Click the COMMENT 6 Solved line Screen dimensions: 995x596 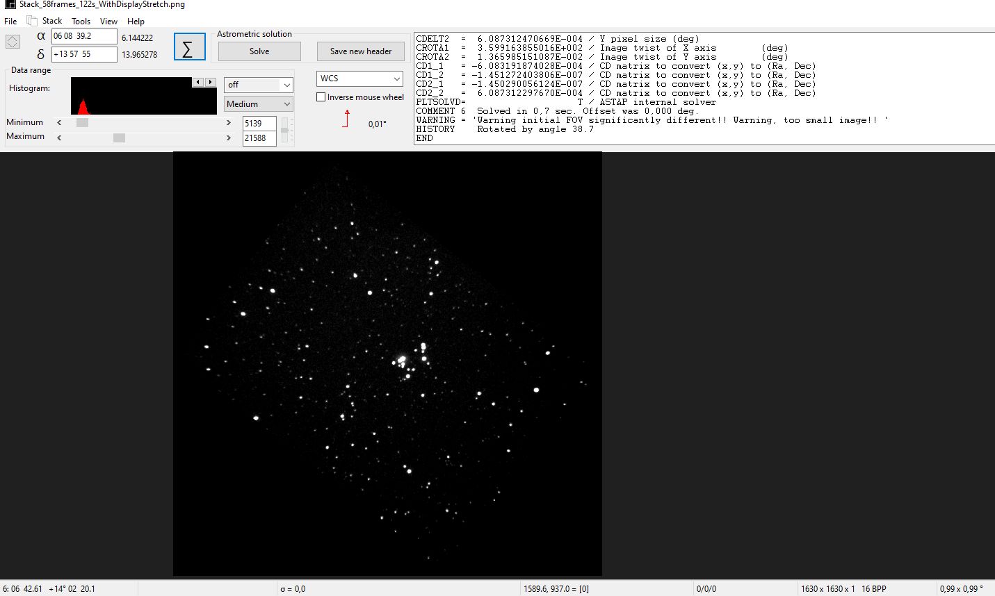click(x=557, y=111)
